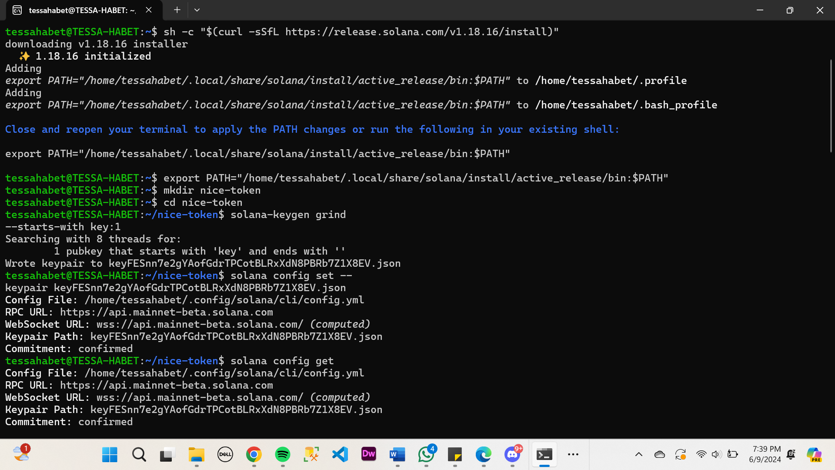835x470 pixels.
Task: Show hidden system tray icons
Action: [639, 454]
